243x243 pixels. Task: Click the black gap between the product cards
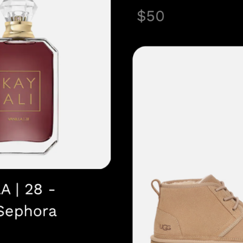coord(122,122)
